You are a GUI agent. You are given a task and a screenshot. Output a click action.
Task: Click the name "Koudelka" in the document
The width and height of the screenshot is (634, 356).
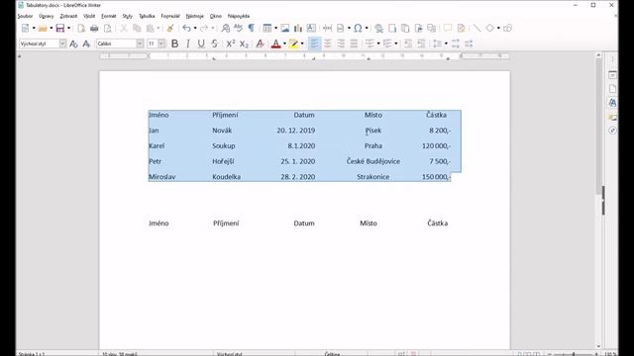[227, 177]
